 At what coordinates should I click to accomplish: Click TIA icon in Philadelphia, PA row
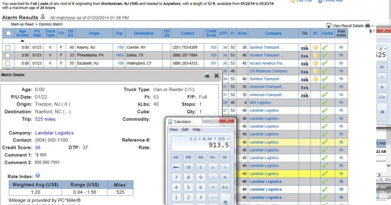(304, 56)
